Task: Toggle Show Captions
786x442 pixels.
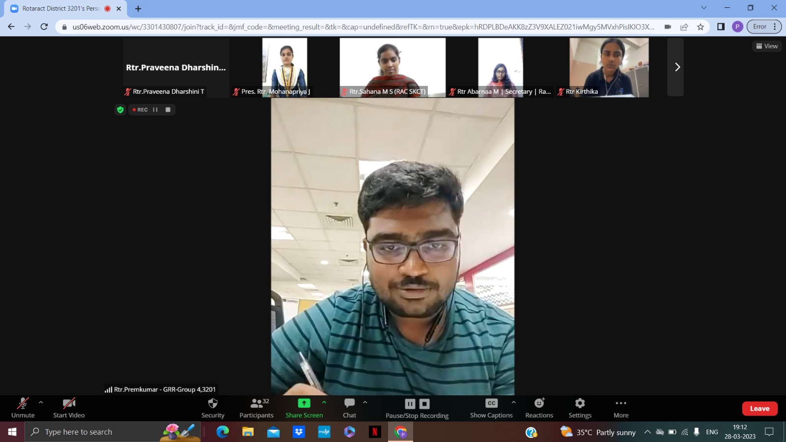Action: point(491,404)
